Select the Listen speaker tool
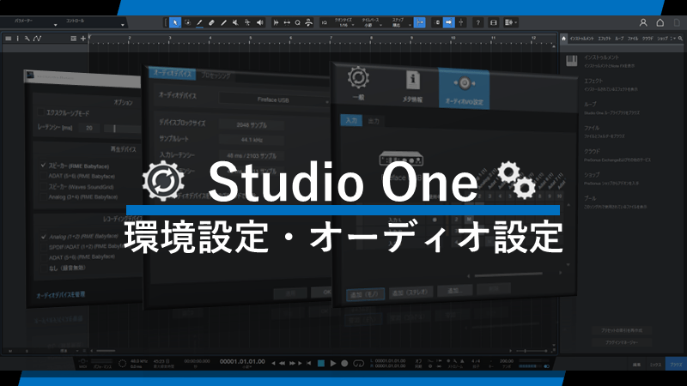The image size is (687, 386). (x=260, y=22)
